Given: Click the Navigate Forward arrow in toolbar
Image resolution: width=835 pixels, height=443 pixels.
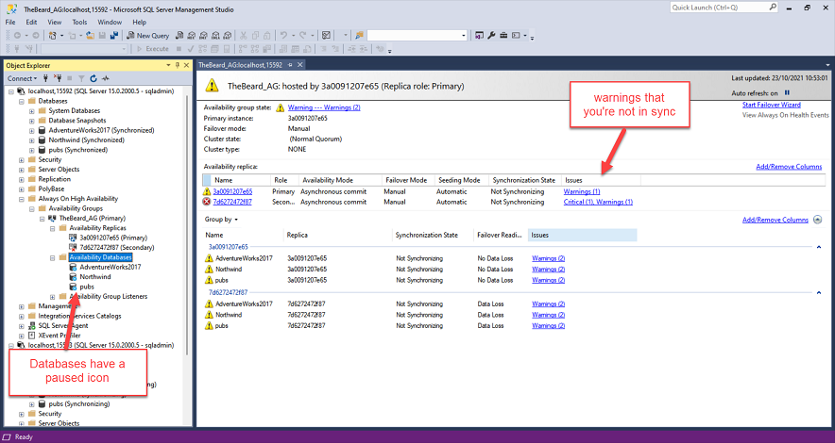Looking at the screenshot, I should 36,36.
